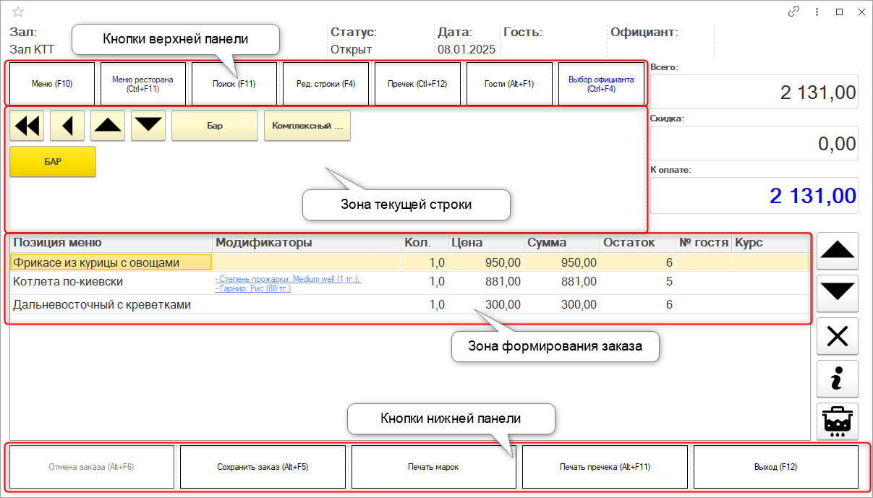Open the three-dots more options menu
The image size is (873, 498).
817,12
